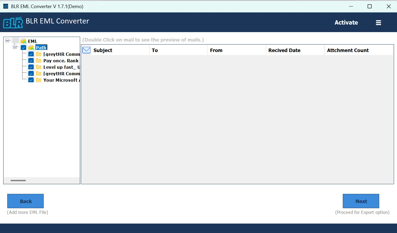Screen dimensions: 397x233
Task: Check the EML root checkbox
Action: coord(16,41)
